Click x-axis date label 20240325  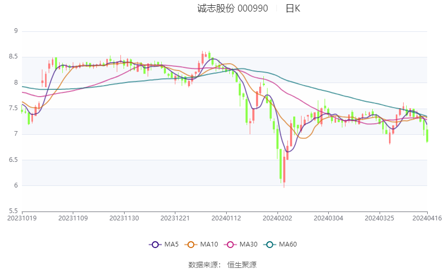pyautogui.click(x=380, y=218)
